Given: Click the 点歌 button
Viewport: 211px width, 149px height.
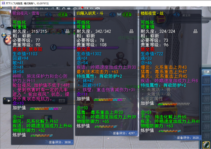Looking at the screenshot, I should (x=62, y=101).
